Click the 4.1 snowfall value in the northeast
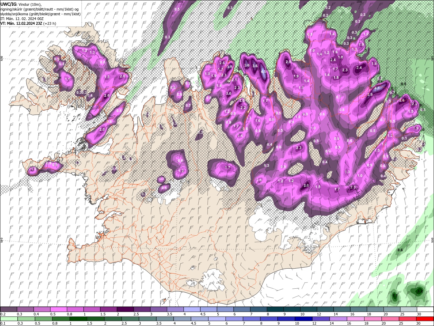 377,89
